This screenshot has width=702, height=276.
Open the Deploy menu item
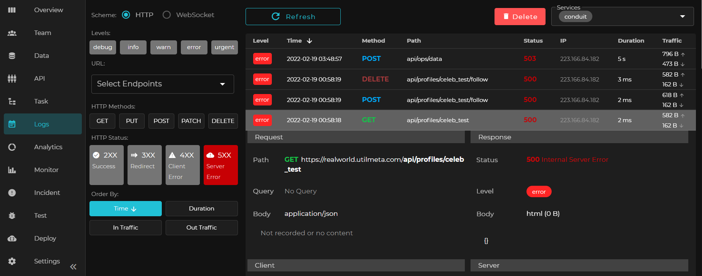click(x=43, y=238)
